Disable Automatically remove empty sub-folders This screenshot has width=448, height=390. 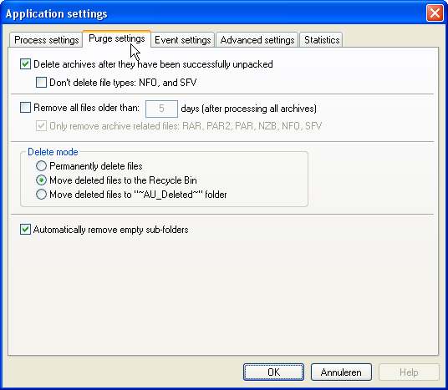click(x=25, y=230)
